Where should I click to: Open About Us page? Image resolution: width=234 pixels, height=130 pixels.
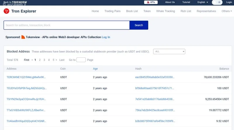[x=170, y=2]
